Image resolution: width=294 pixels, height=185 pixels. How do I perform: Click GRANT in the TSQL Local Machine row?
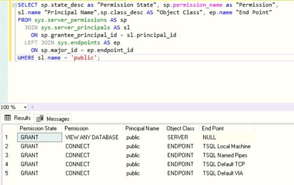pyautogui.click(x=40, y=146)
